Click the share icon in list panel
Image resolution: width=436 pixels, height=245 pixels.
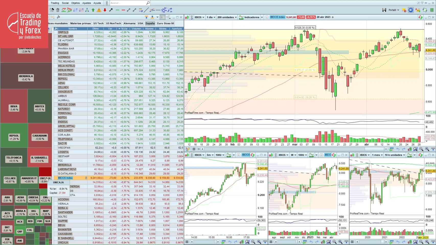(168, 17)
